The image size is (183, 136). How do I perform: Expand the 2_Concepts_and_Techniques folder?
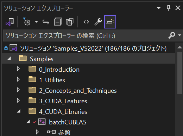[18, 90]
